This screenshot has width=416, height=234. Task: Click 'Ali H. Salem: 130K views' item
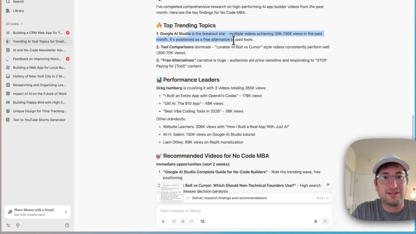209,135
